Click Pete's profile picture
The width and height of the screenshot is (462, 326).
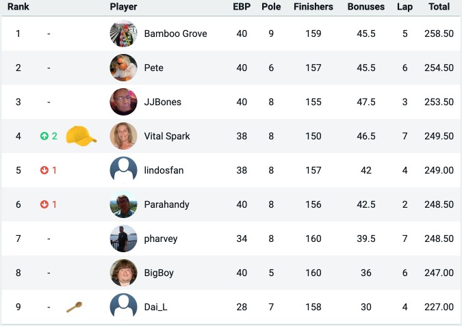(x=123, y=68)
